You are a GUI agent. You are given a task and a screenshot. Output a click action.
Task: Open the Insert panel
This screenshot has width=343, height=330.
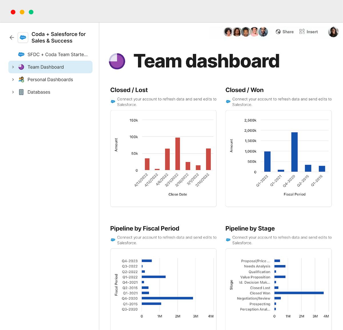pyautogui.click(x=308, y=32)
